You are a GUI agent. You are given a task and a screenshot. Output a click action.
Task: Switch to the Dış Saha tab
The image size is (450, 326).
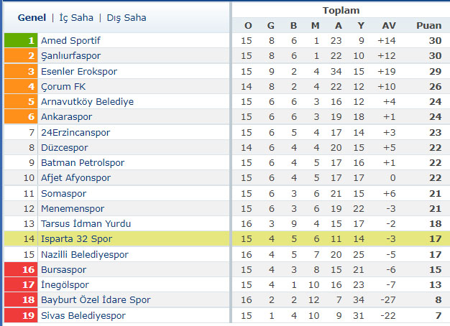(125, 17)
